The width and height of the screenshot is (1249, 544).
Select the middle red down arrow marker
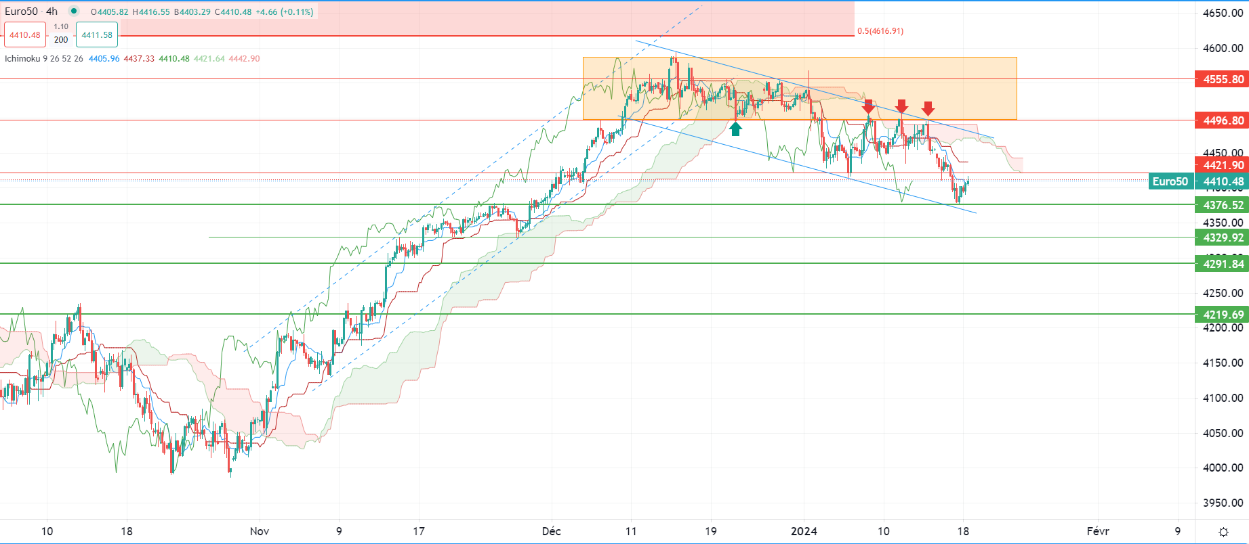tap(901, 107)
